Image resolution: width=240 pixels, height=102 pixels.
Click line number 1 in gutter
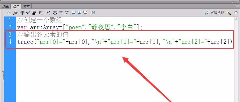pyautogui.click(x=10, y=20)
